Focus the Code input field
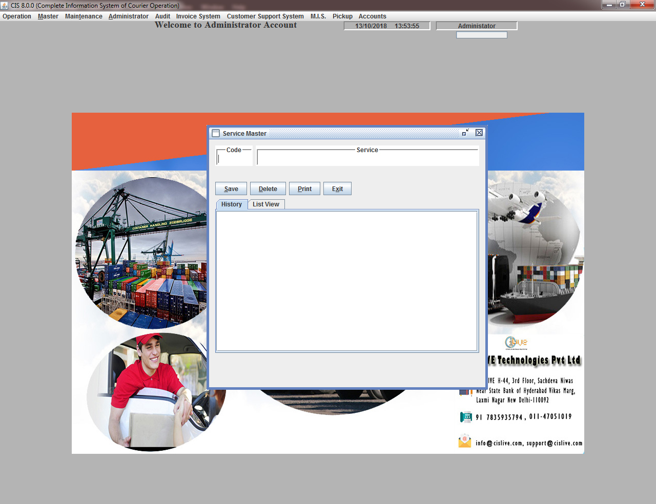This screenshot has width=656, height=504. point(234,159)
